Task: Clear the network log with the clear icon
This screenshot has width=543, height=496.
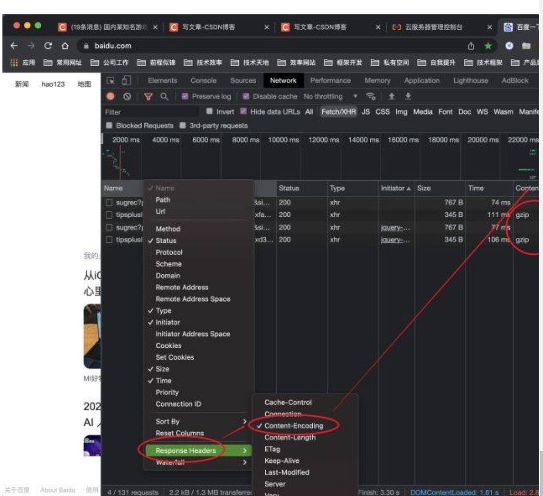Action: [x=127, y=96]
